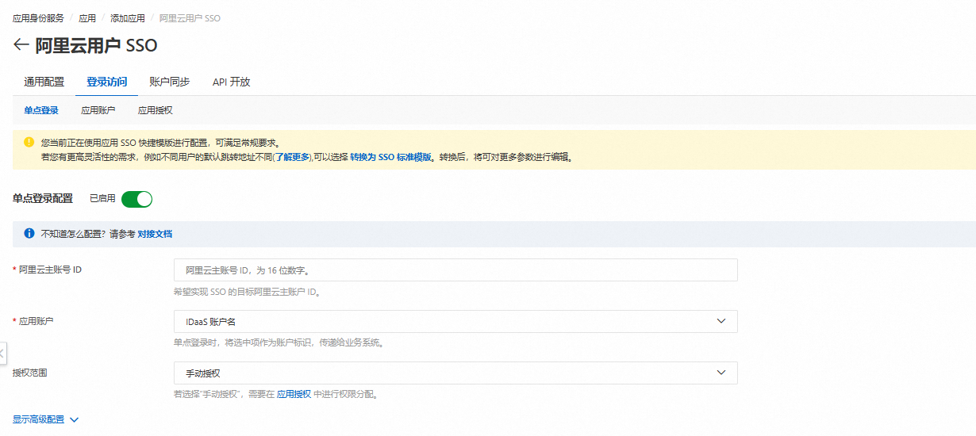Click the 授权范围 field label
The width and height of the screenshot is (976, 436).
(30, 373)
